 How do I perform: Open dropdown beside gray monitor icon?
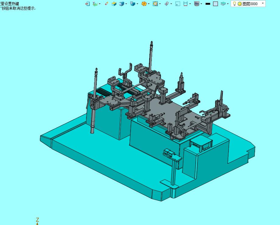201,4
